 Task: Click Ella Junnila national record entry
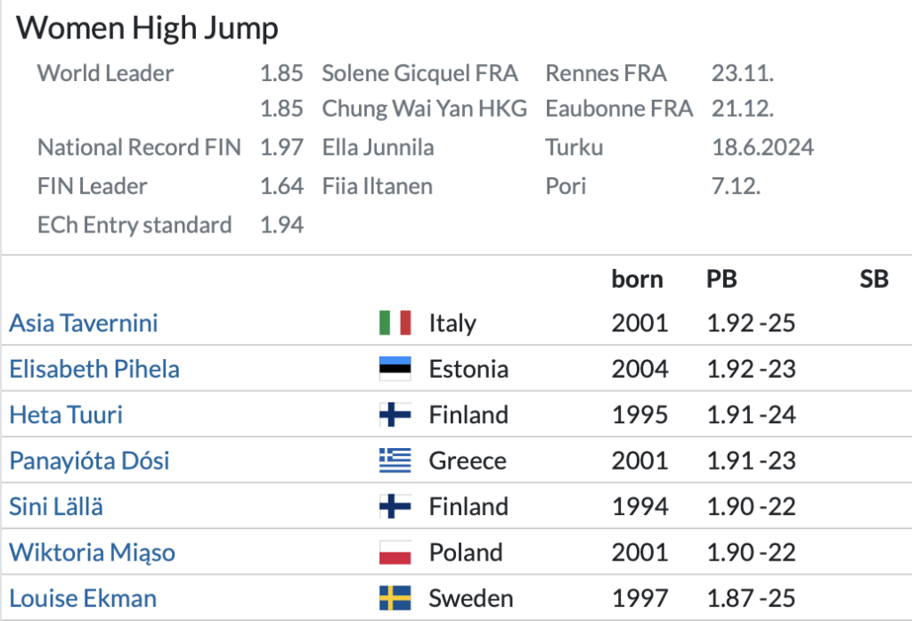click(378, 147)
